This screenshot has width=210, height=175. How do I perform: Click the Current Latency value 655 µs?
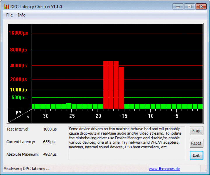click(x=49, y=142)
